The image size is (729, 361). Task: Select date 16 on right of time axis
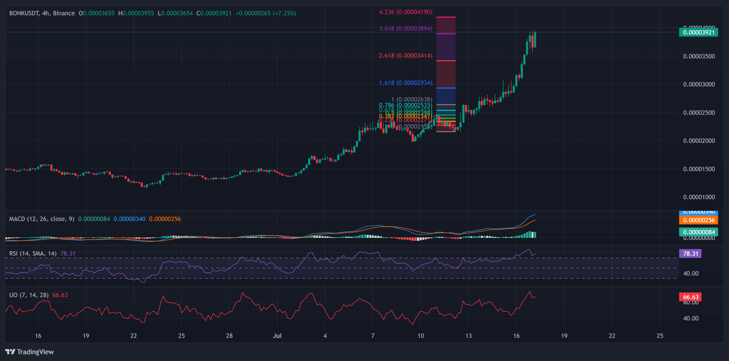(x=516, y=336)
